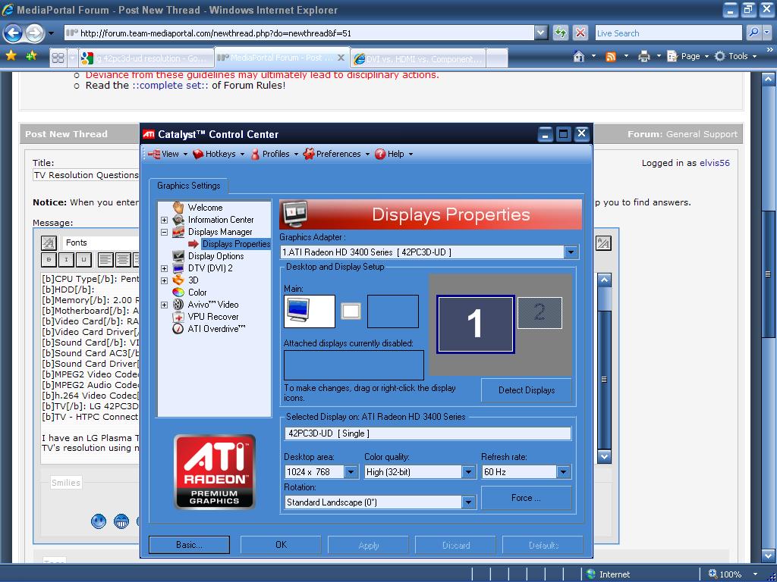Open the Hotkeys menu
The height and width of the screenshot is (582, 777).
(x=219, y=154)
